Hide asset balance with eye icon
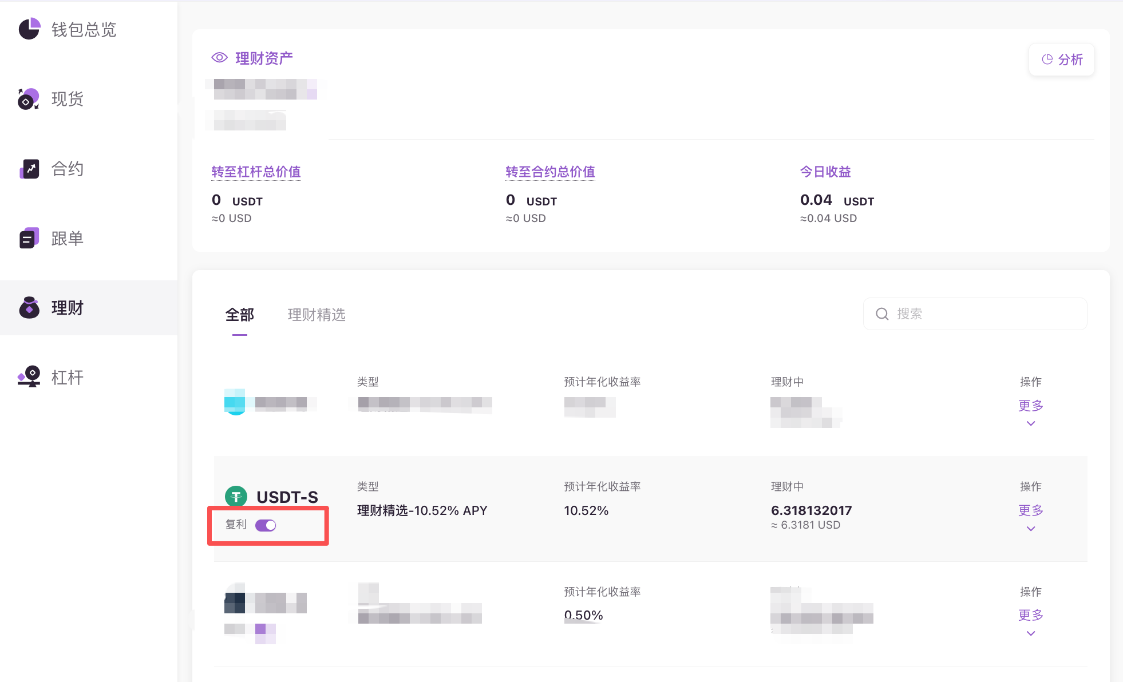The width and height of the screenshot is (1123, 682). [x=220, y=58]
